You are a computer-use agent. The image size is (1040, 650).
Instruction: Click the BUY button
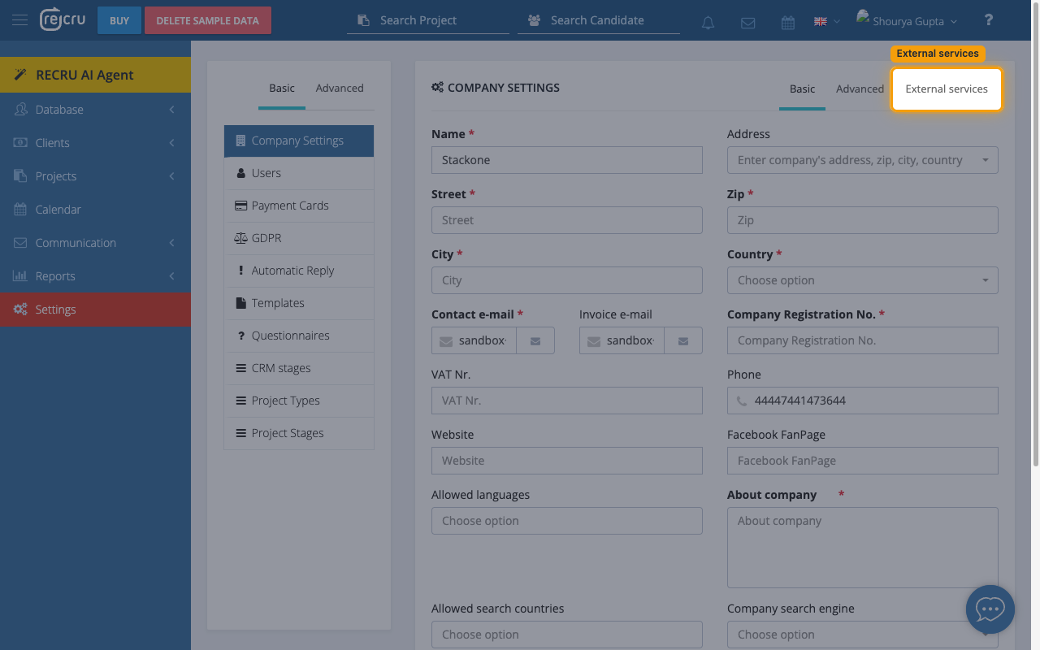click(119, 20)
